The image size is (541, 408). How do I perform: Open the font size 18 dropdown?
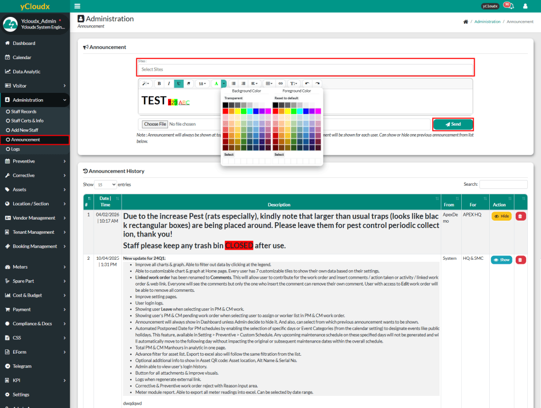(x=202, y=83)
